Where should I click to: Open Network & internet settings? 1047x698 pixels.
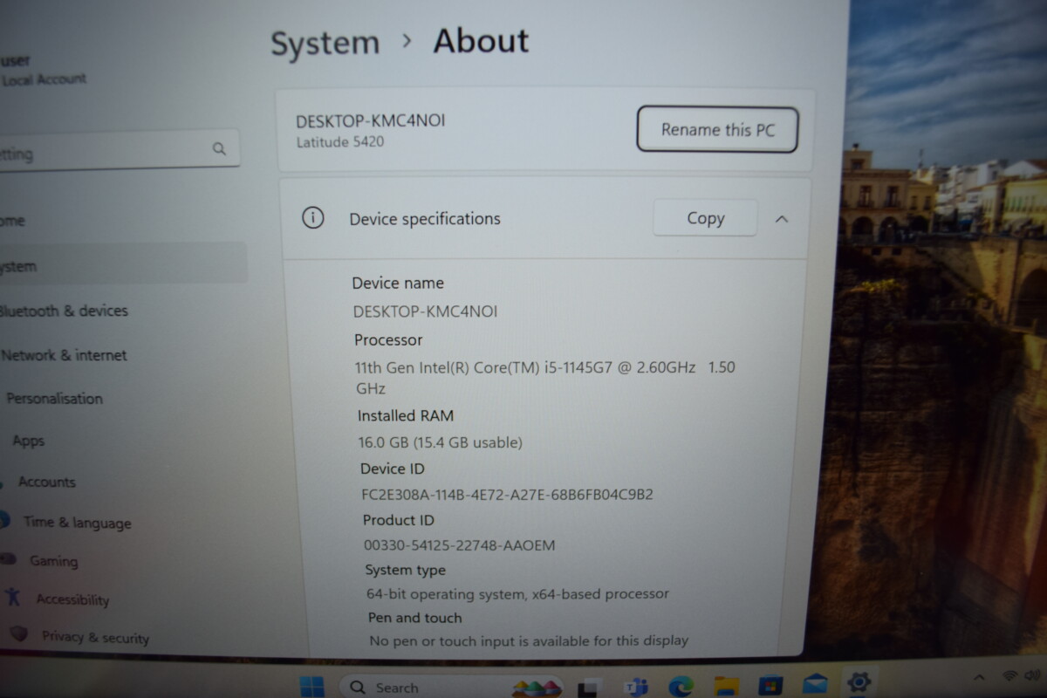pos(64,355)
